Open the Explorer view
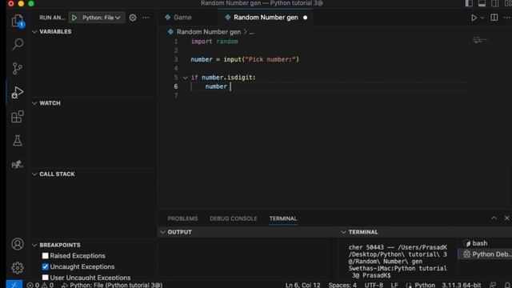This screenshot has height=288, width=512. click(x=18, y=21)
